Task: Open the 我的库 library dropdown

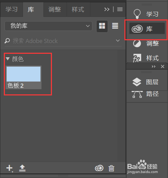Action: 48,26
